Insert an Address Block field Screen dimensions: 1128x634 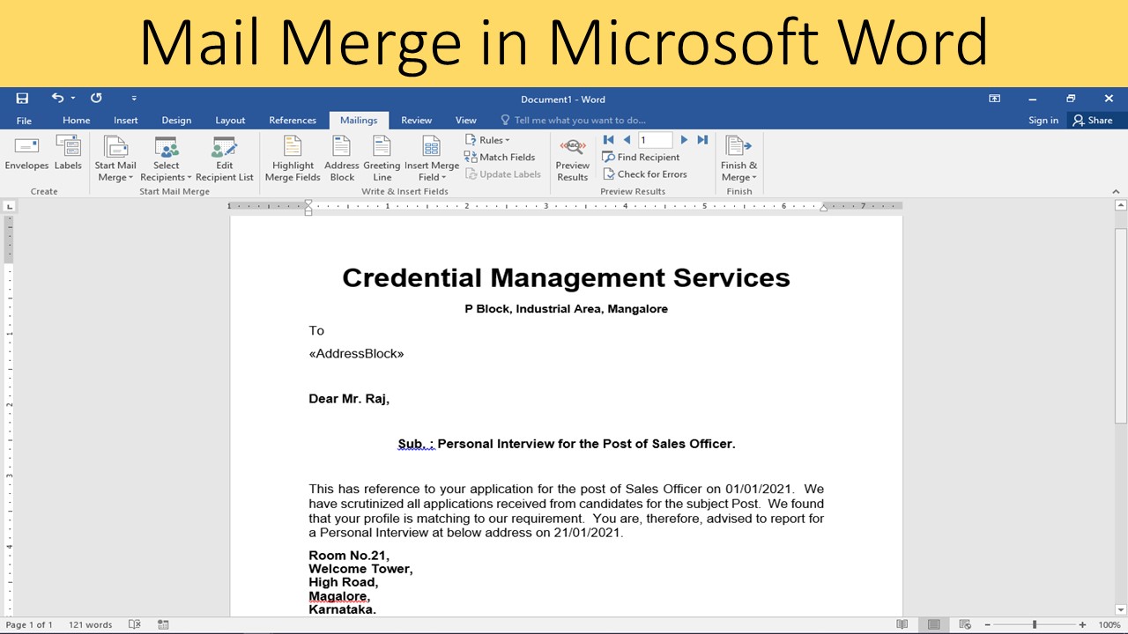tap(341, 157)
